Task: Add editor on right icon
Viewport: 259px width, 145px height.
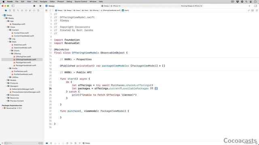Action: [257, 10]
